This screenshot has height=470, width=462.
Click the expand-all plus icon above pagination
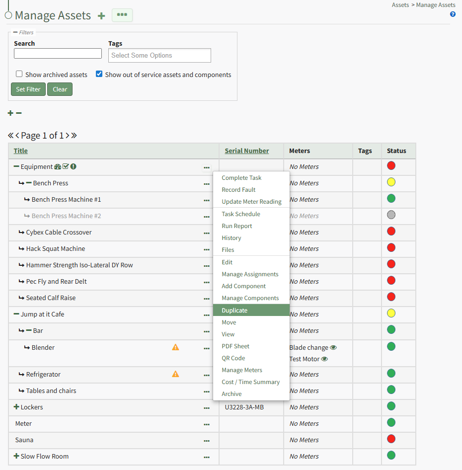click(x=10, y=113)
